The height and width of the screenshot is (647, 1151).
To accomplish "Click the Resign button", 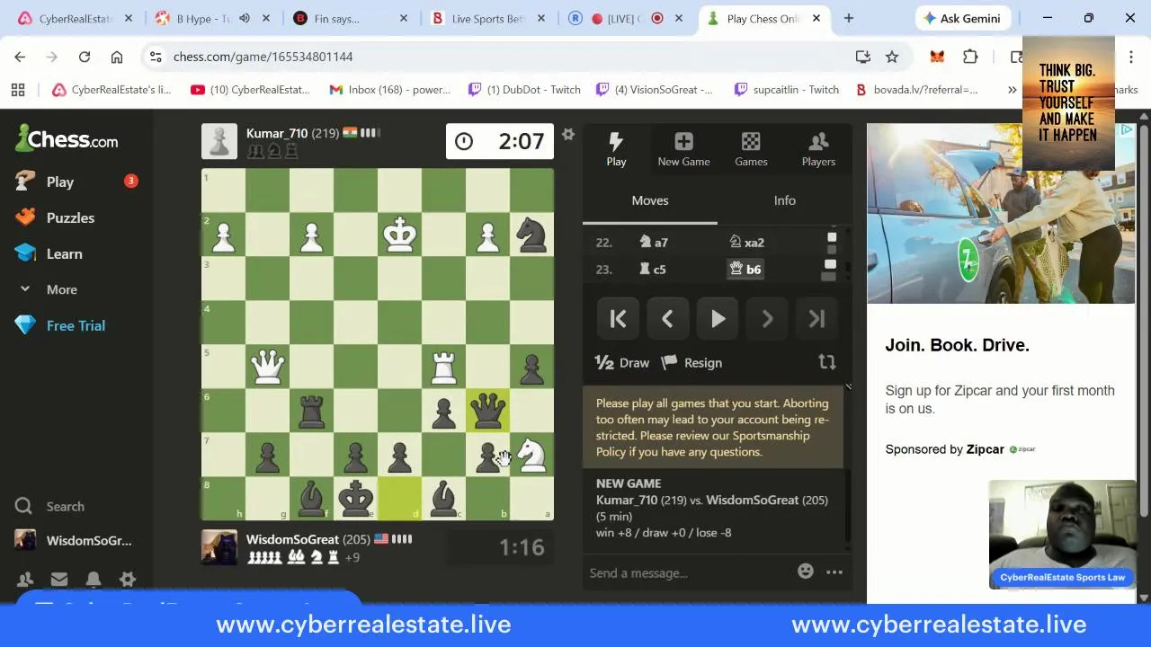I will 691,363.
